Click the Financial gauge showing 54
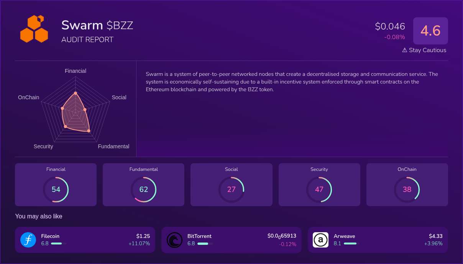Image resolution: width=463 pixels, height=264 pixels. (x=56, y=189)
